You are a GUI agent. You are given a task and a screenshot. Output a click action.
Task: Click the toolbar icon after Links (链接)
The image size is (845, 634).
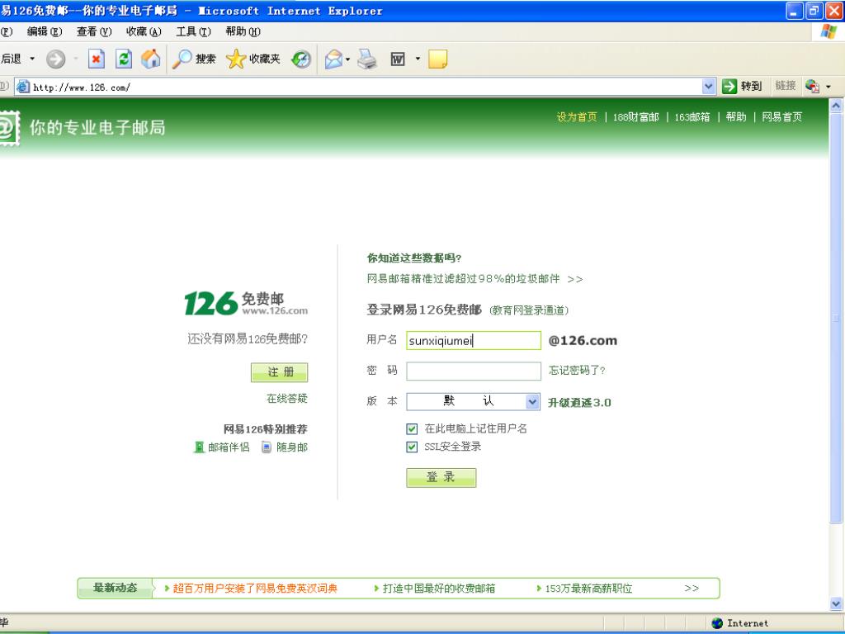(x=812, y=86)
